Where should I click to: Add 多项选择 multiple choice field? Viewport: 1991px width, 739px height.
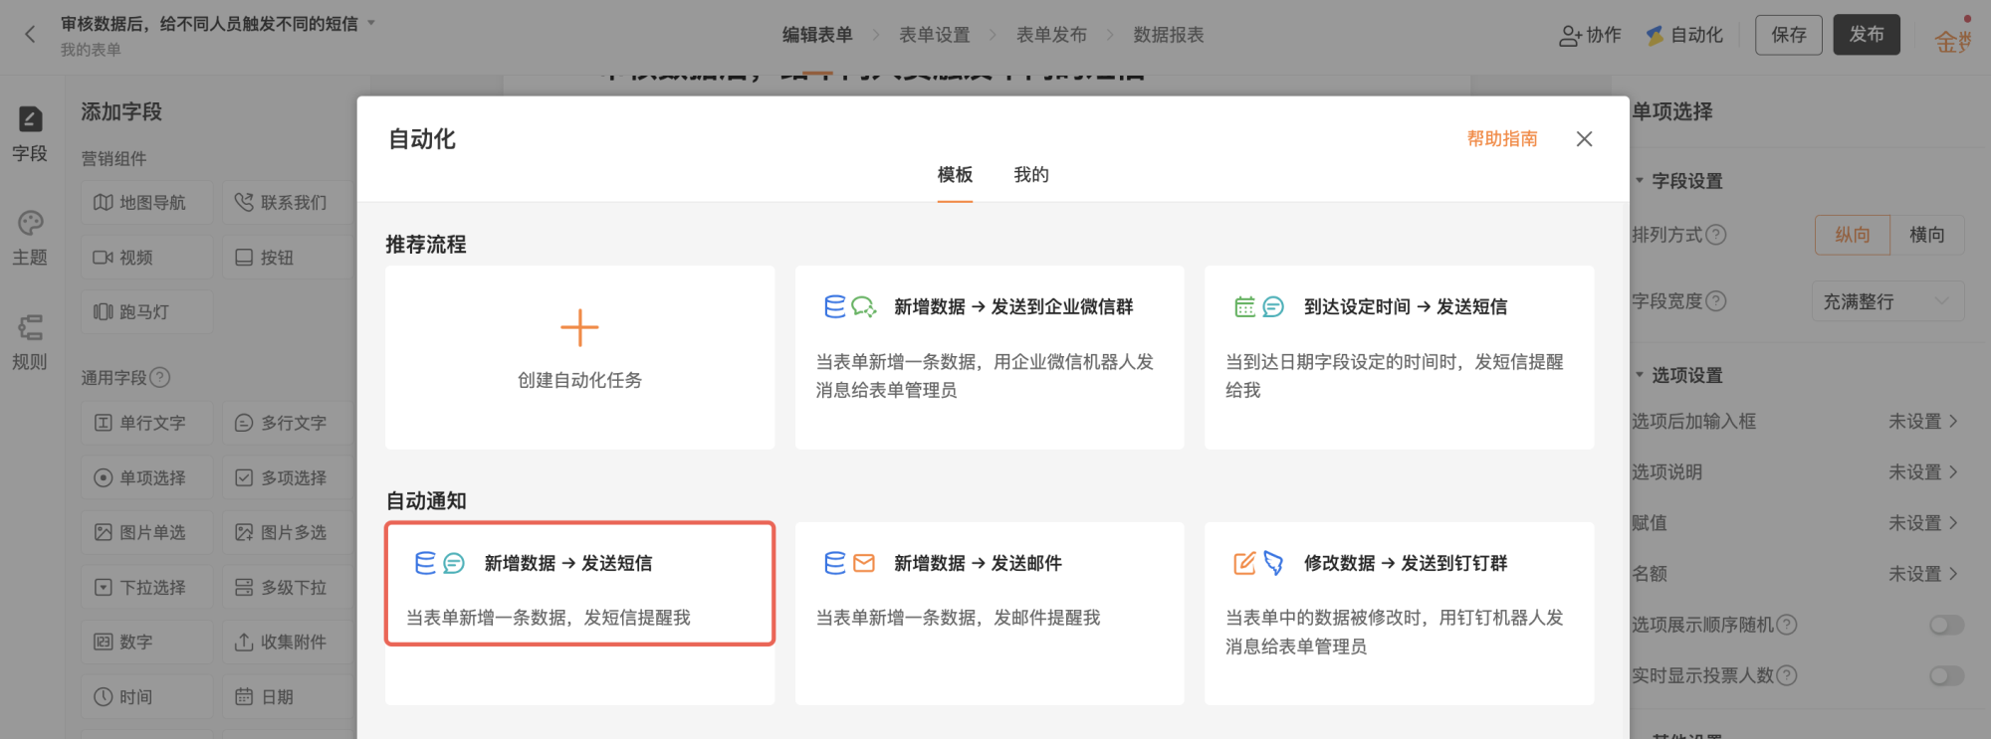point(289,477)
